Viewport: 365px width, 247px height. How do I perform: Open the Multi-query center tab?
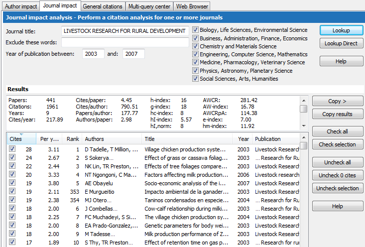pyautogui.click(x=149, y=6)
